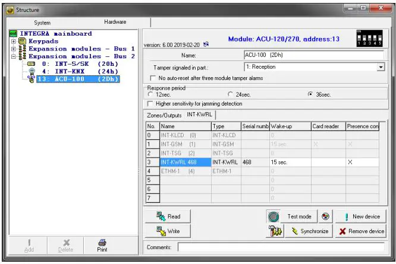Screen dimensions: 396x264
Task: Switch to the Hardware tab
Action: pos(115,22)
